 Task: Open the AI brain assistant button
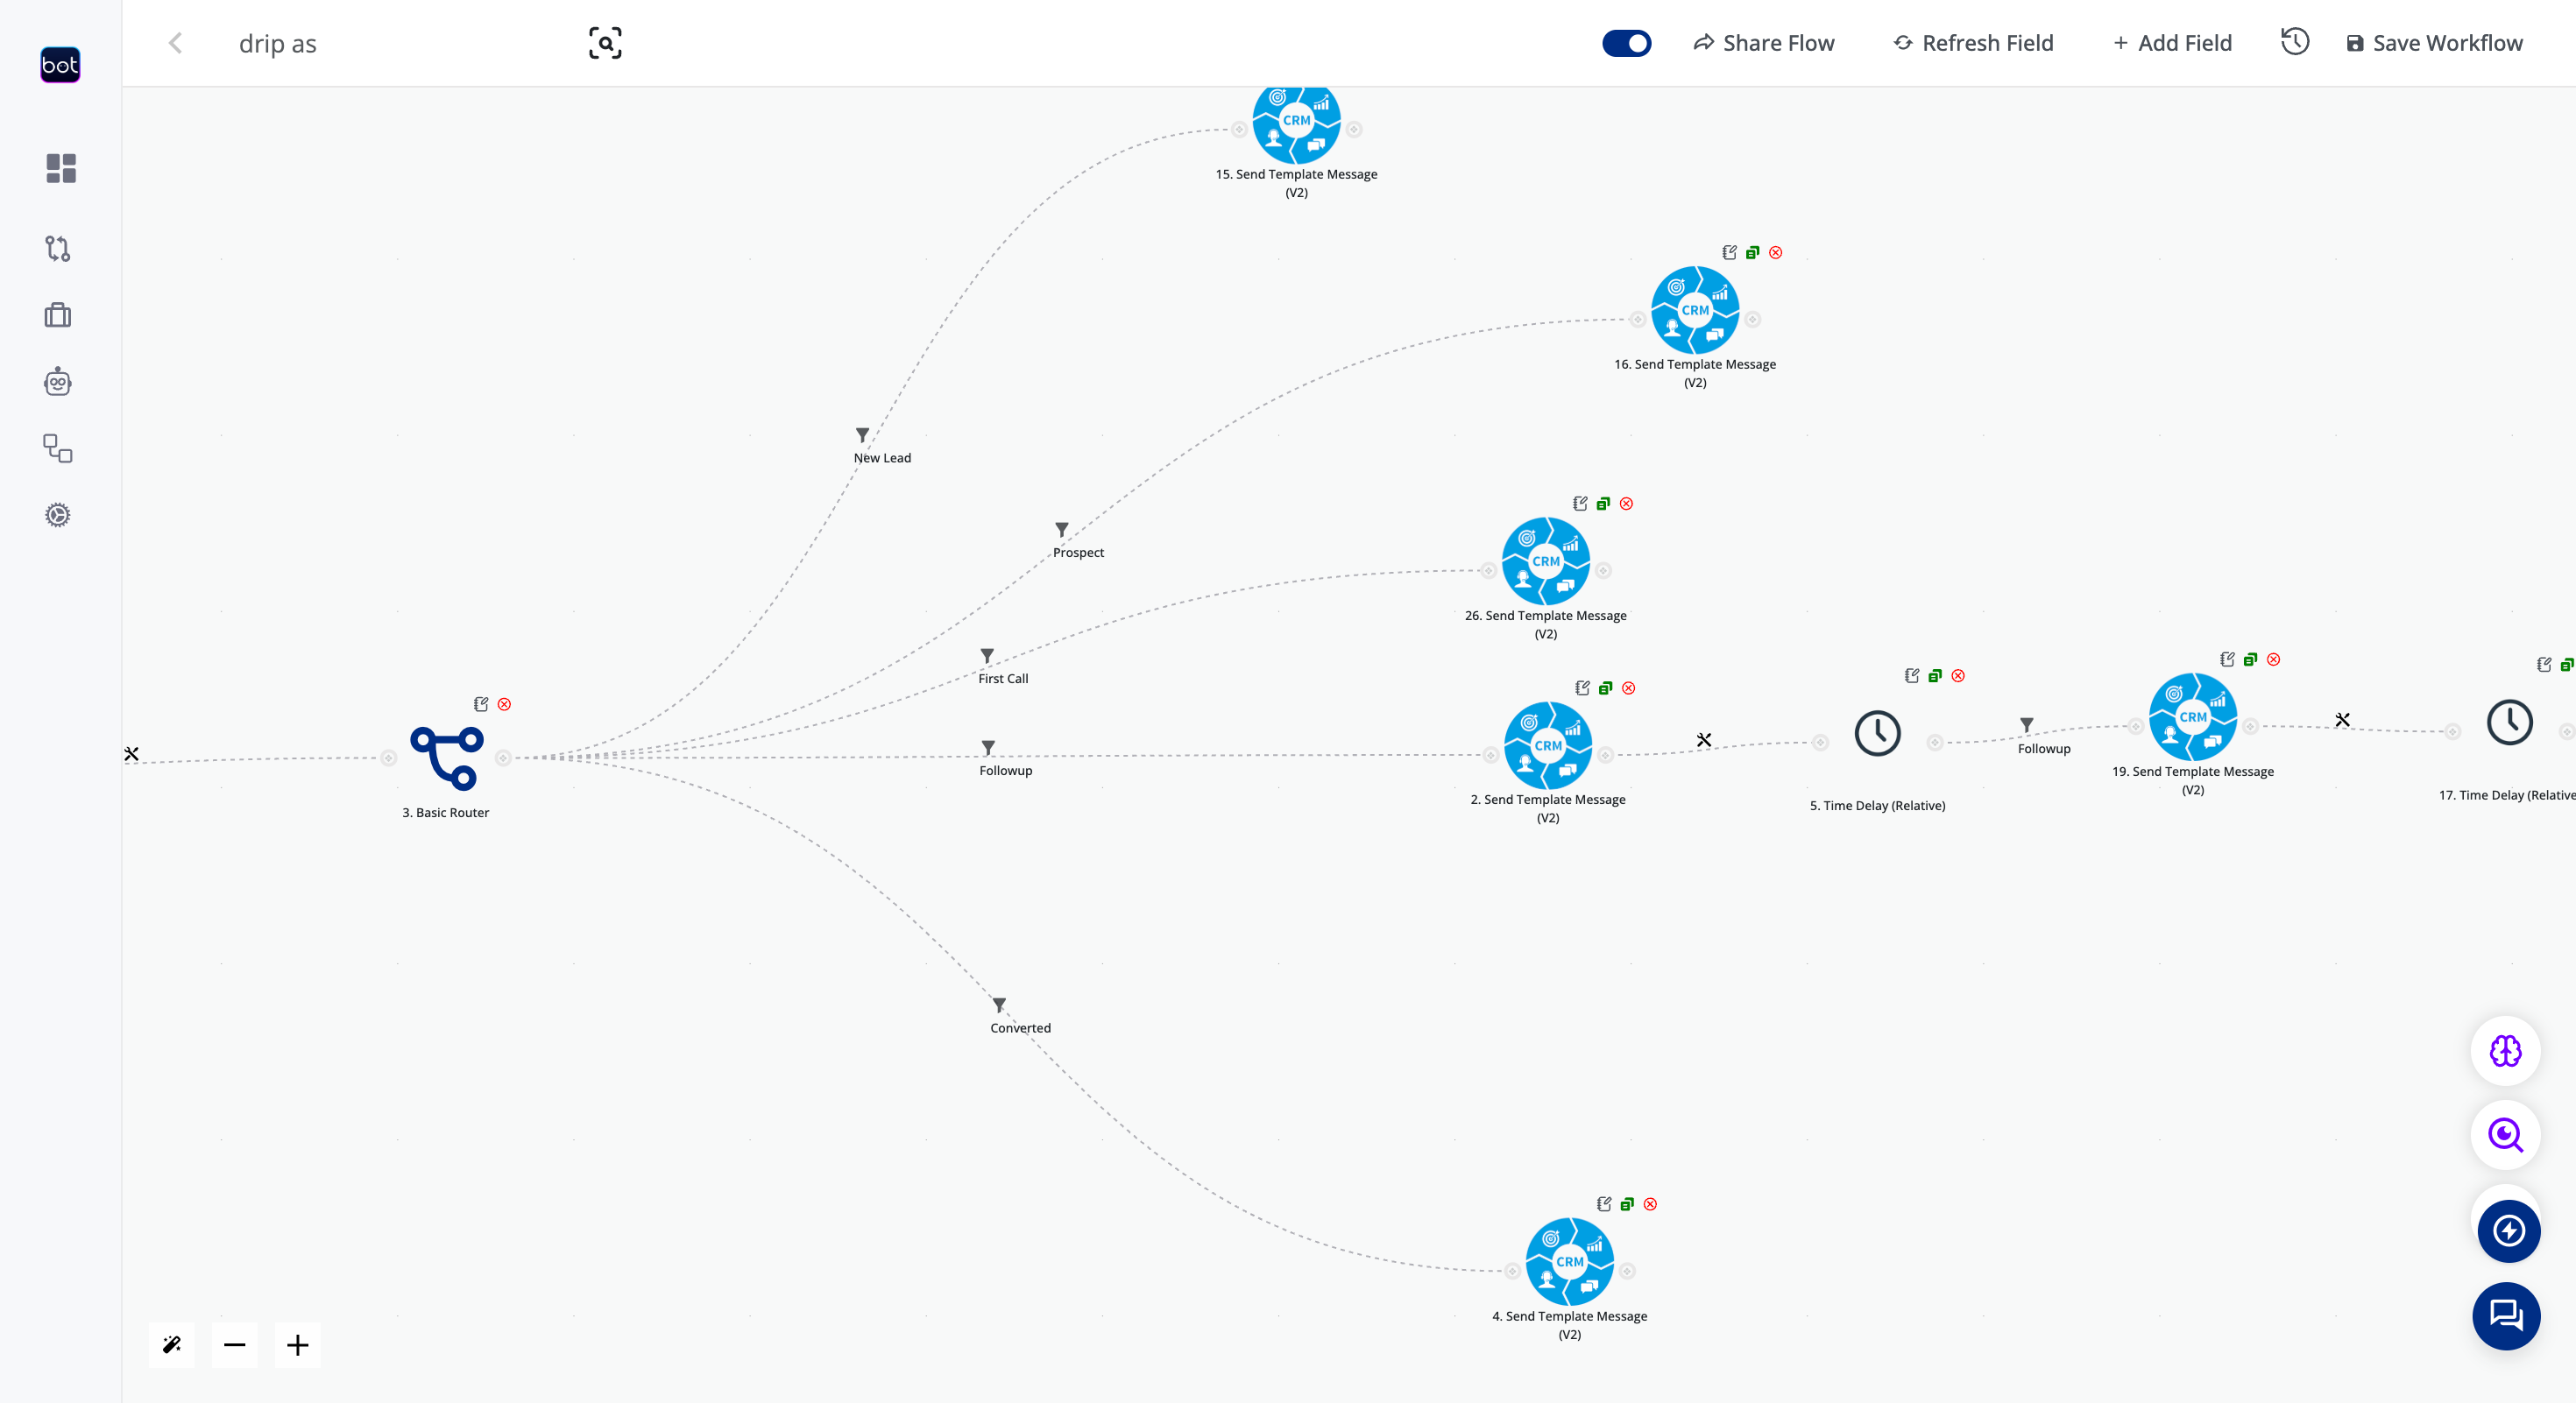pyautogui.click(x=2504, y=1051)
